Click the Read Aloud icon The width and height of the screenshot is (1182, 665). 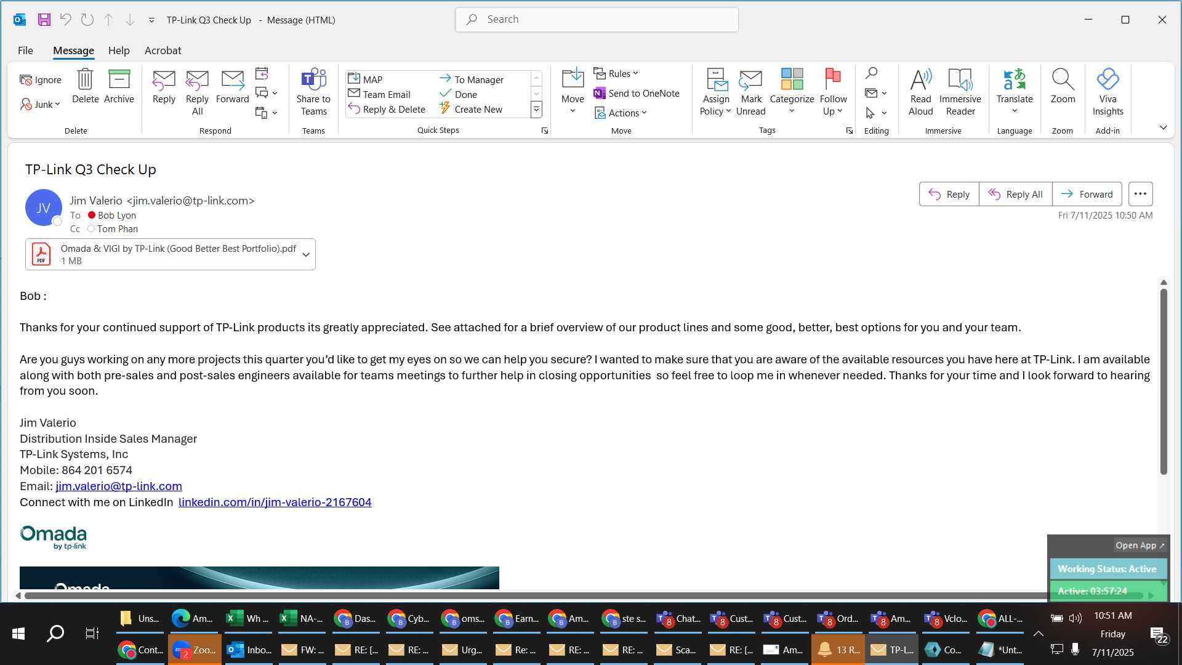[920, 92]
